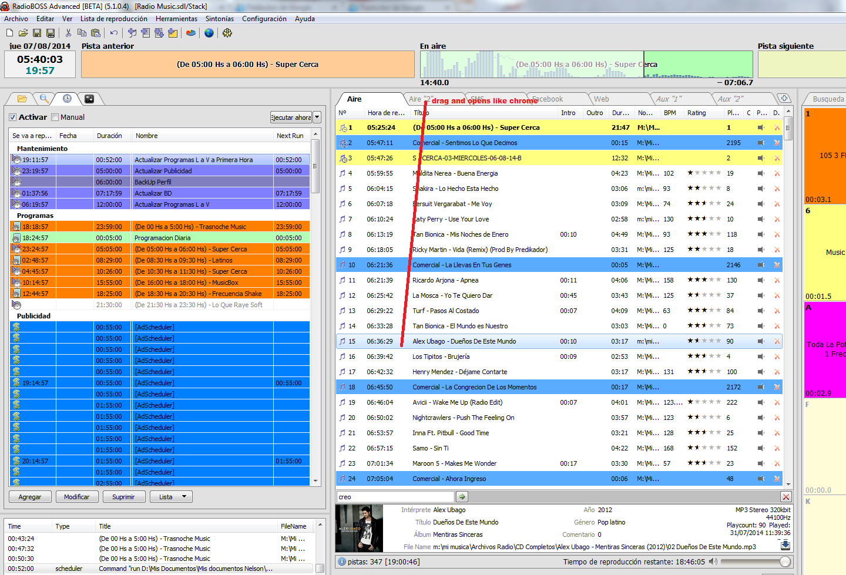Create a new playlist with the blank page icon
Image resolution: width=846 pixels, height=575 pixels.
9,33
